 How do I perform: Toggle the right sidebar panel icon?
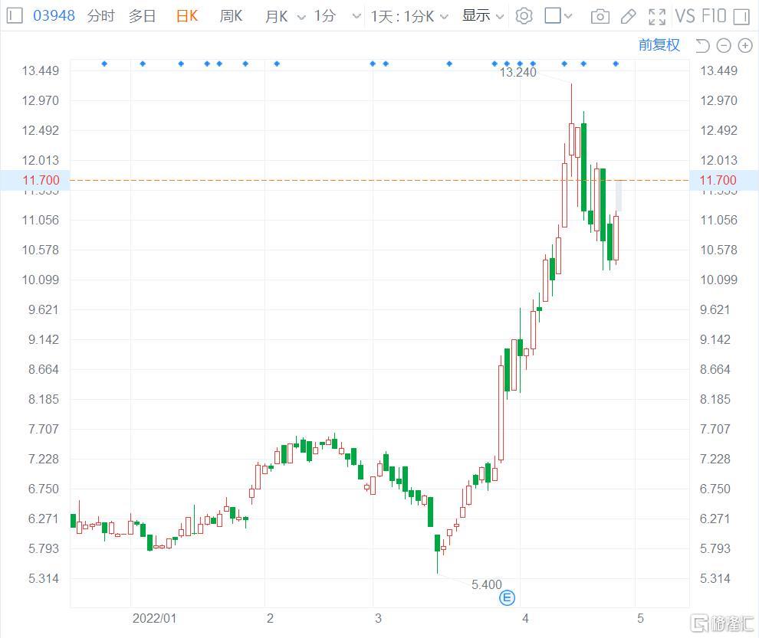pyautogui.click(x=741, y=16)
